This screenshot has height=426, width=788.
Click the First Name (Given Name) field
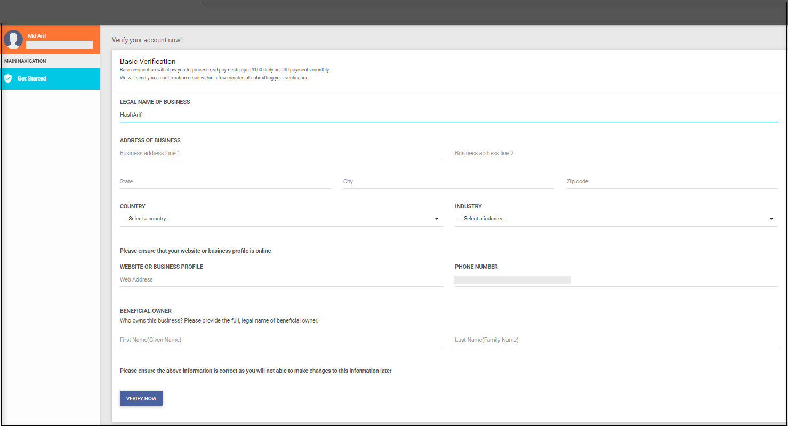[x=281, y=340]
